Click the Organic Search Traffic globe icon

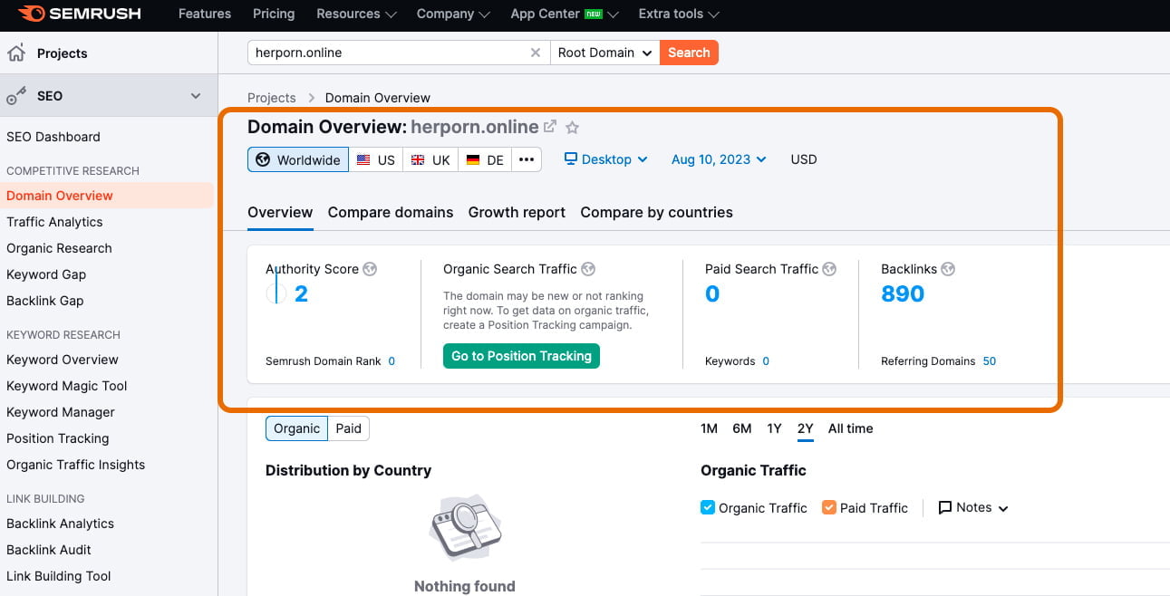pos(588,269)
